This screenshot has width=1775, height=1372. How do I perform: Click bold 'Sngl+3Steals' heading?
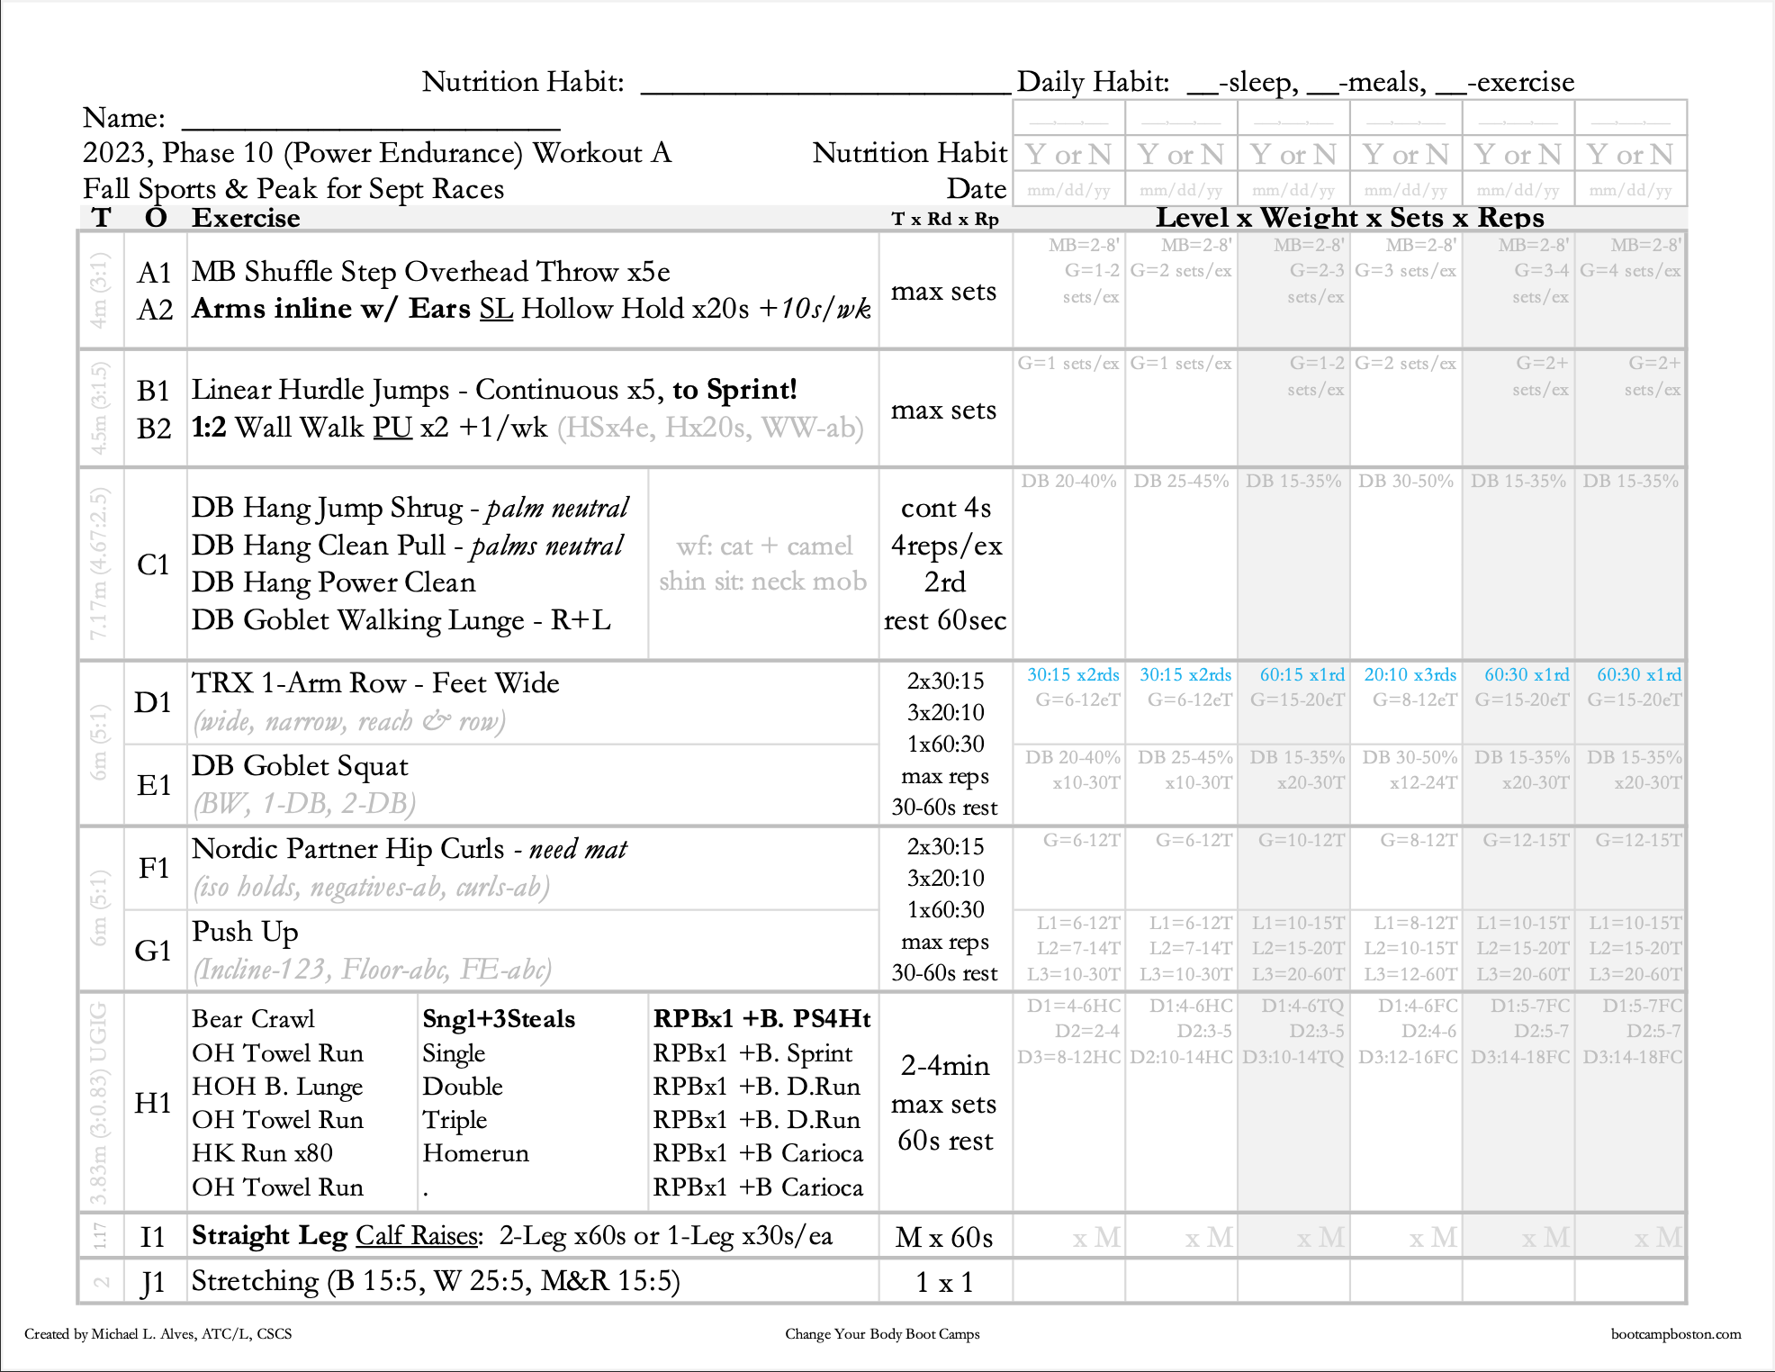pyautogui.click(x=499, y=1019)
